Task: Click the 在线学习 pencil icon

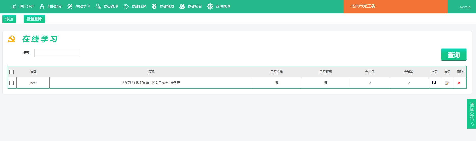Action: click(x=70, y=6)
